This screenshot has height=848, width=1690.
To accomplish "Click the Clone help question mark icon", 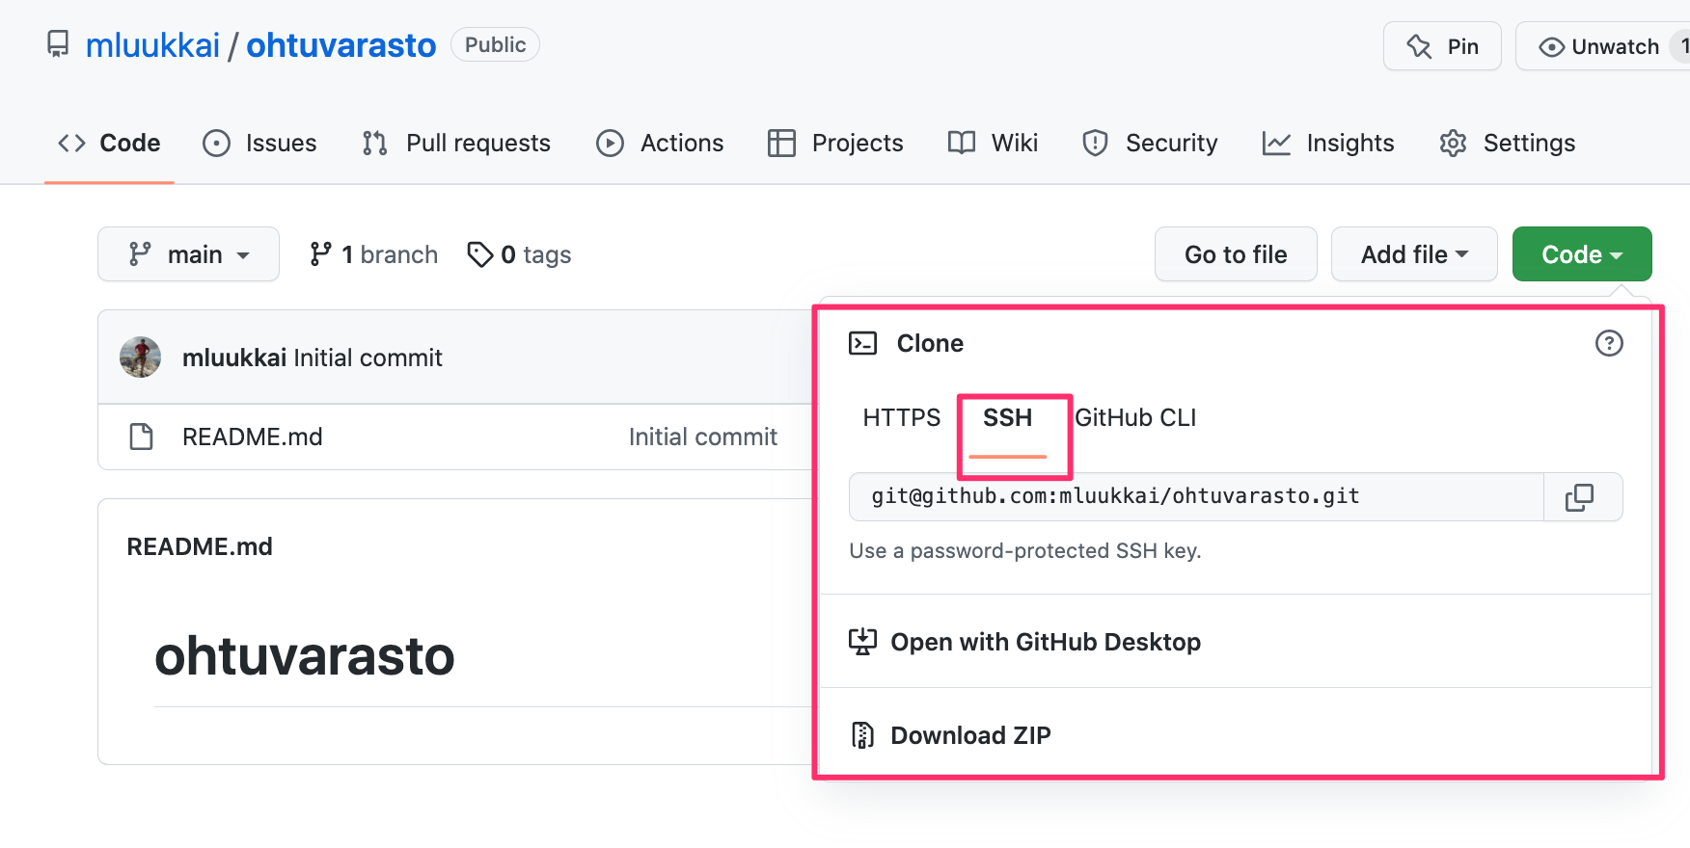I will click(x=1608, y=343).
